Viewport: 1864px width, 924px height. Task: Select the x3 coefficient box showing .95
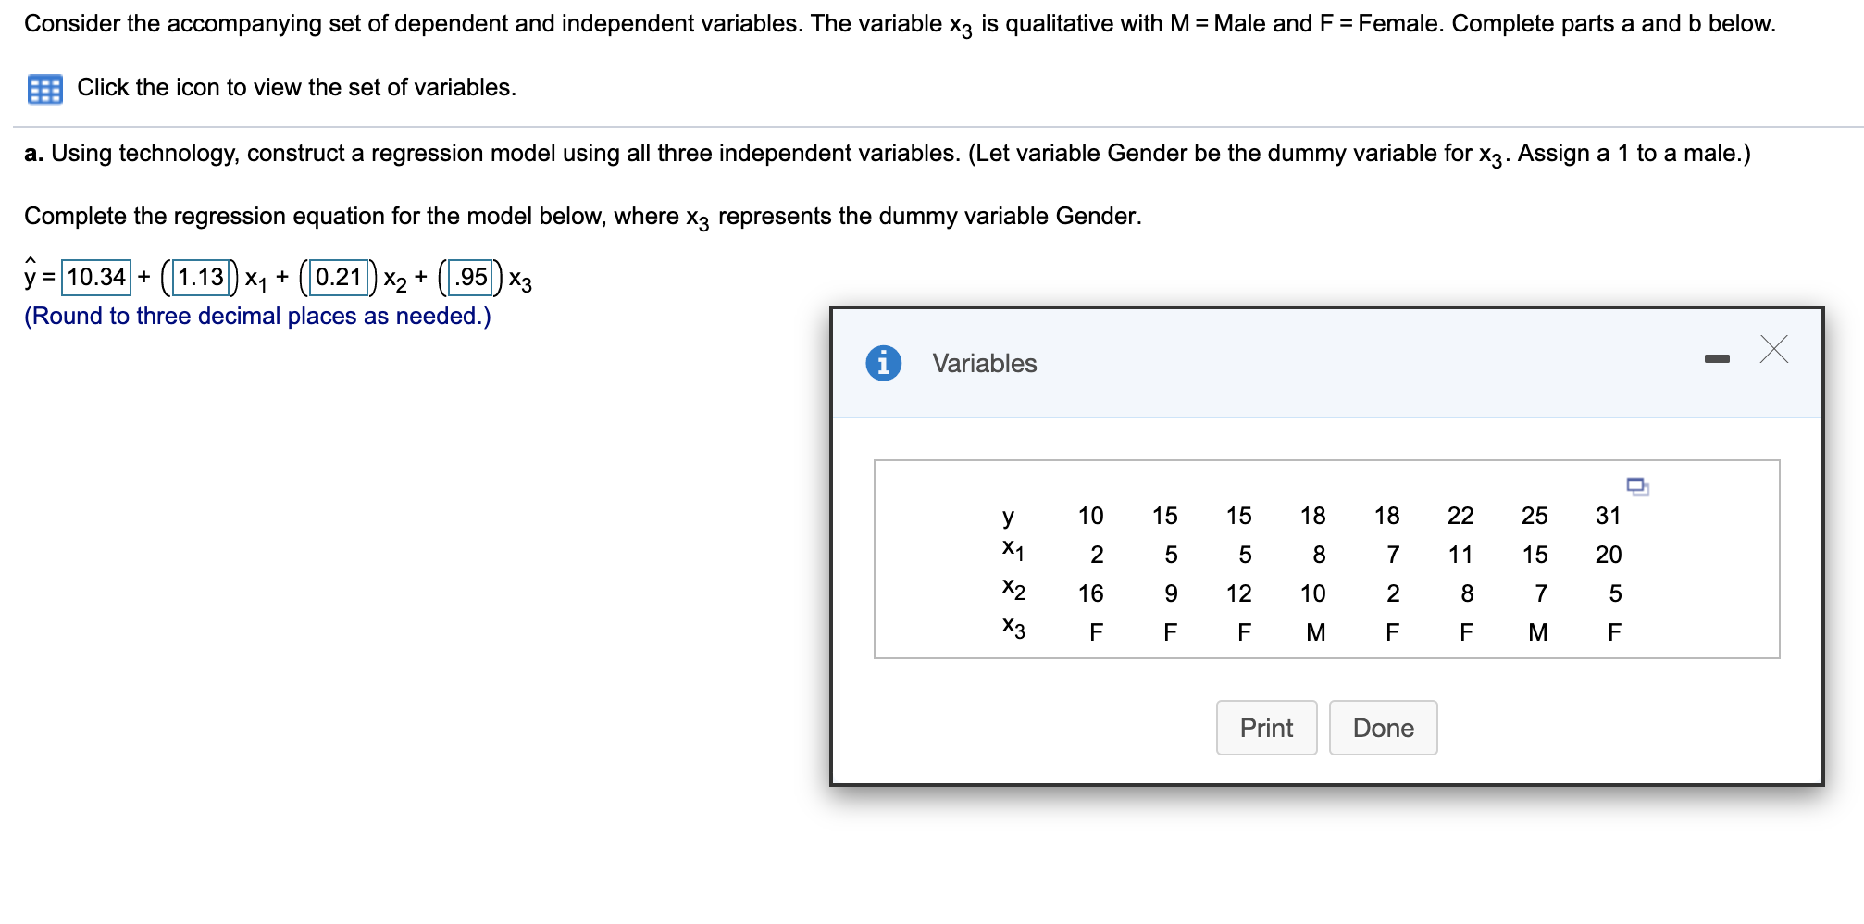click(469, 276)
